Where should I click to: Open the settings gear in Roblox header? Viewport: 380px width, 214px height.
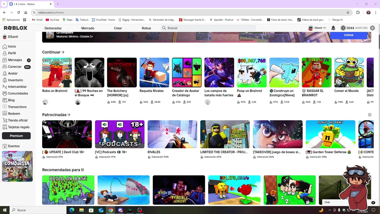[x=372, y=28]
